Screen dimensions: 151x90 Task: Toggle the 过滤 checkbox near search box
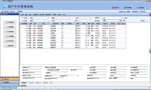coord(123,18)
